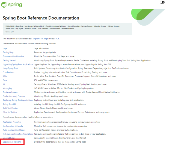This screenshot has width=169, height=145.
Task: Click author name Phillip Webb
Action: pos(10,26)
